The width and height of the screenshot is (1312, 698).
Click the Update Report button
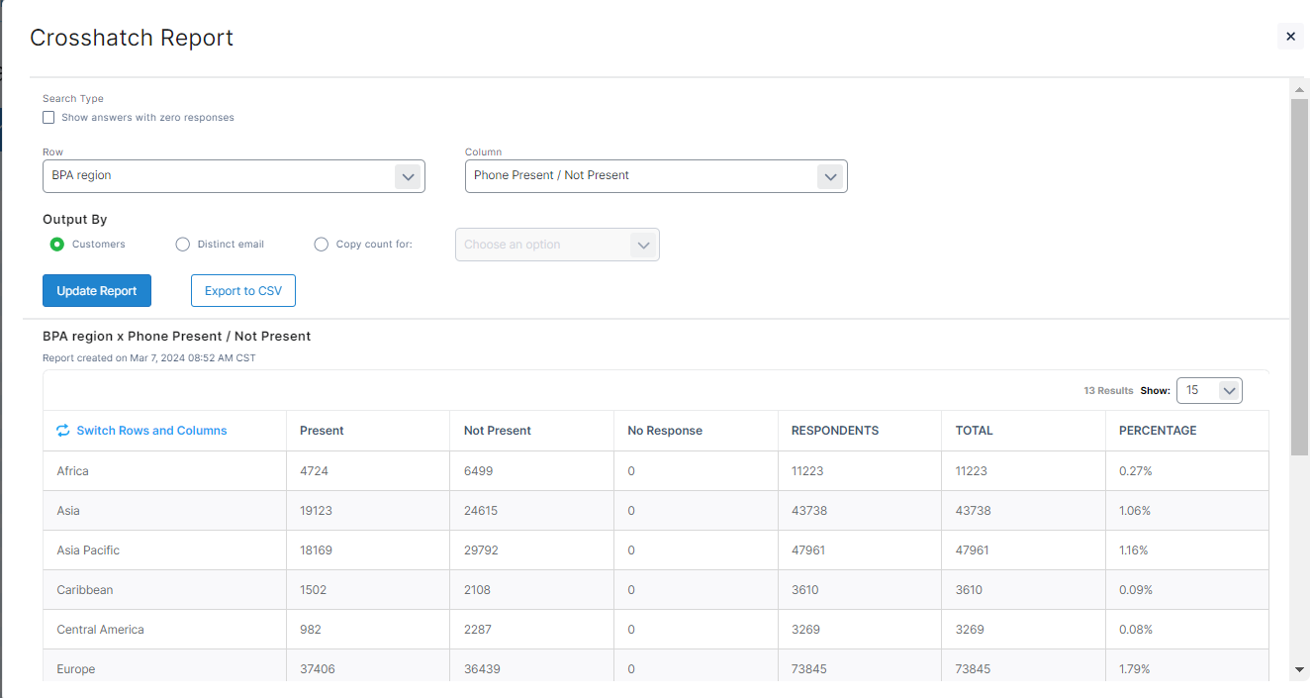tap(97, 291)
